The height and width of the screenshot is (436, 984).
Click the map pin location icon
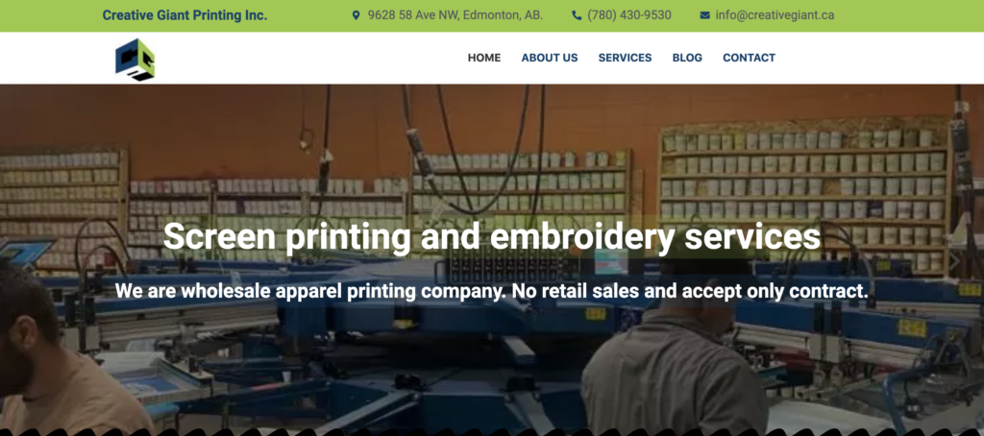tap(356, 15)
